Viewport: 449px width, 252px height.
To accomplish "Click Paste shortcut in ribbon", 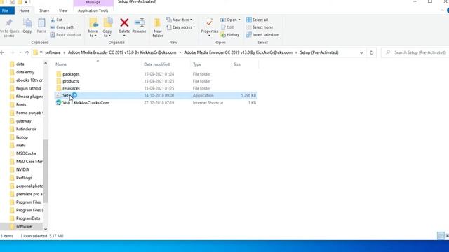I will tap(65, 34).
